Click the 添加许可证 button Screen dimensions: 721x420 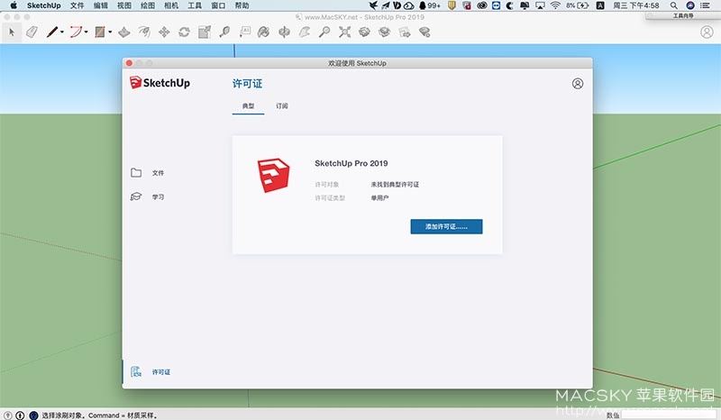[446, 226]
